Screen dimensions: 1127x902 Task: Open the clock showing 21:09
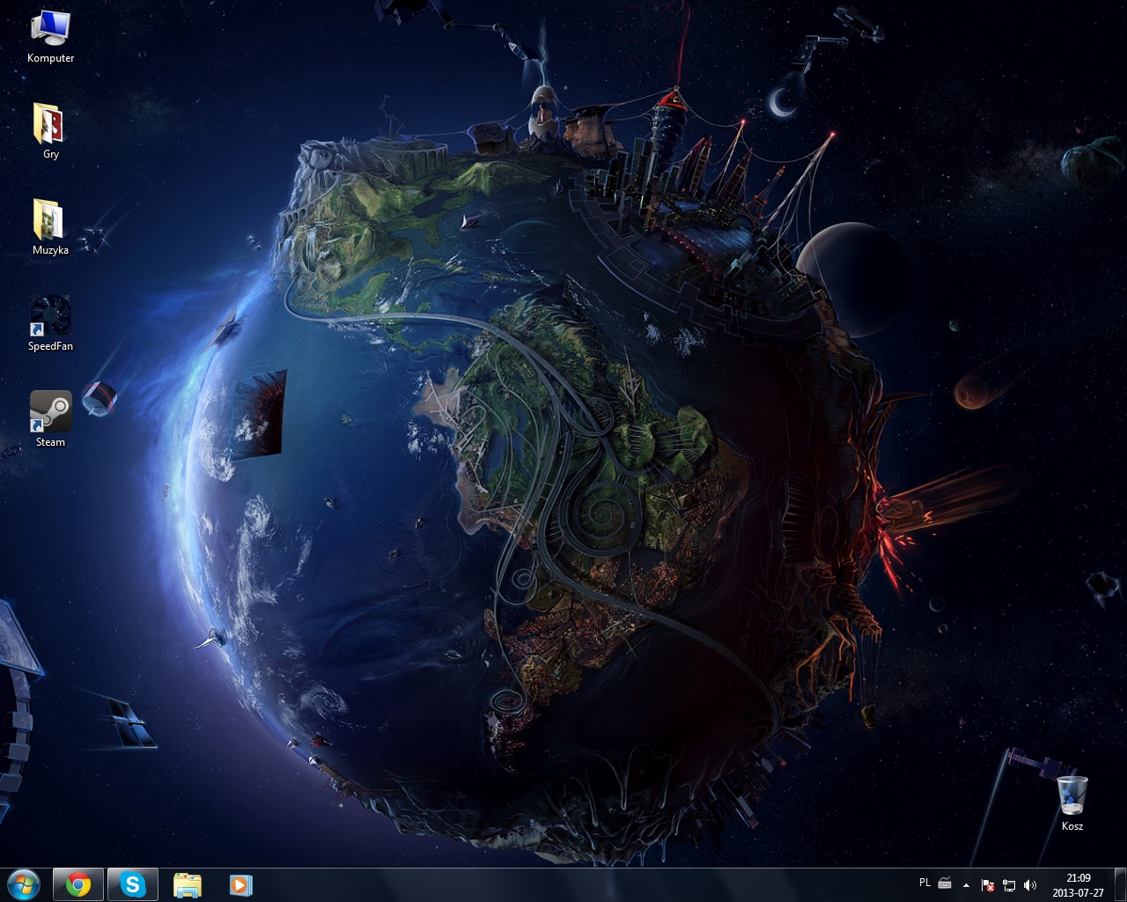(x=1078, y=885)
